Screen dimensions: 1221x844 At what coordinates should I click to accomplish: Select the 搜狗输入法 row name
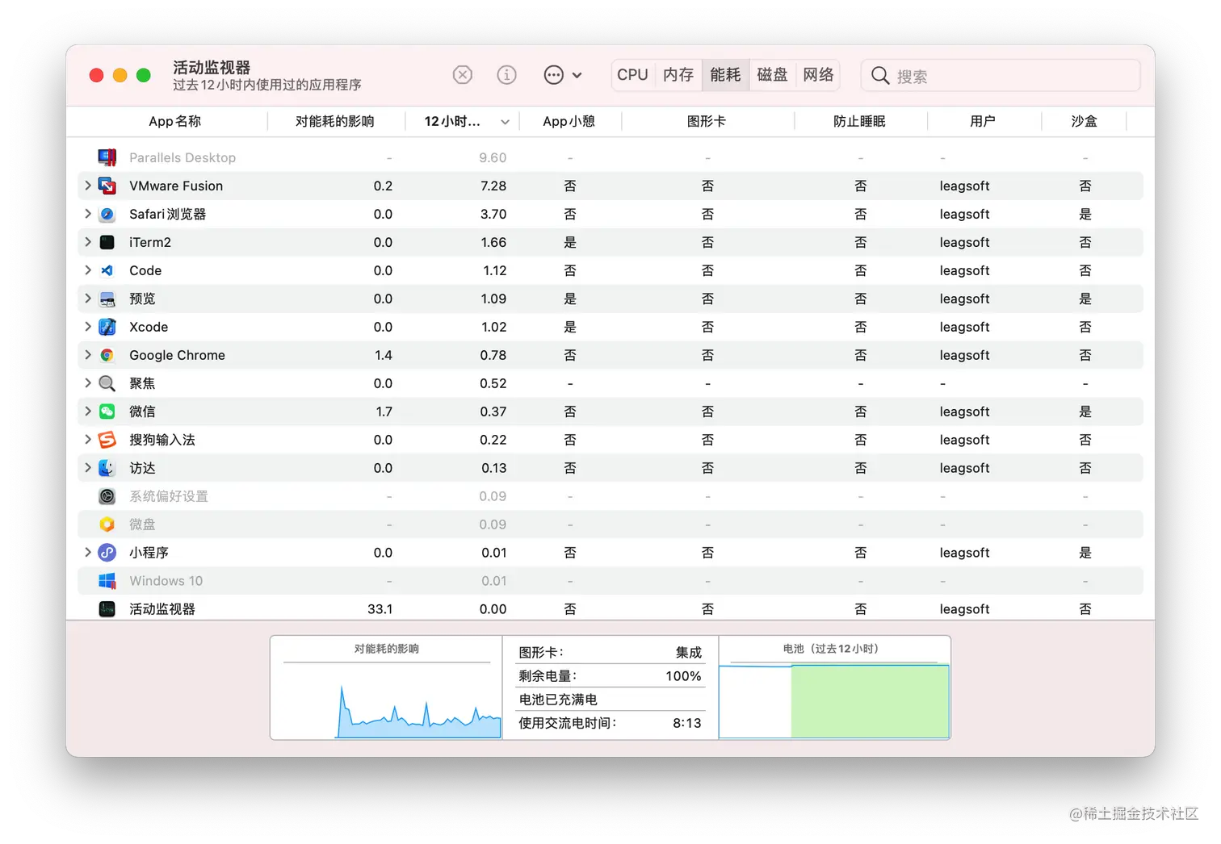click(x=162, y=440)
